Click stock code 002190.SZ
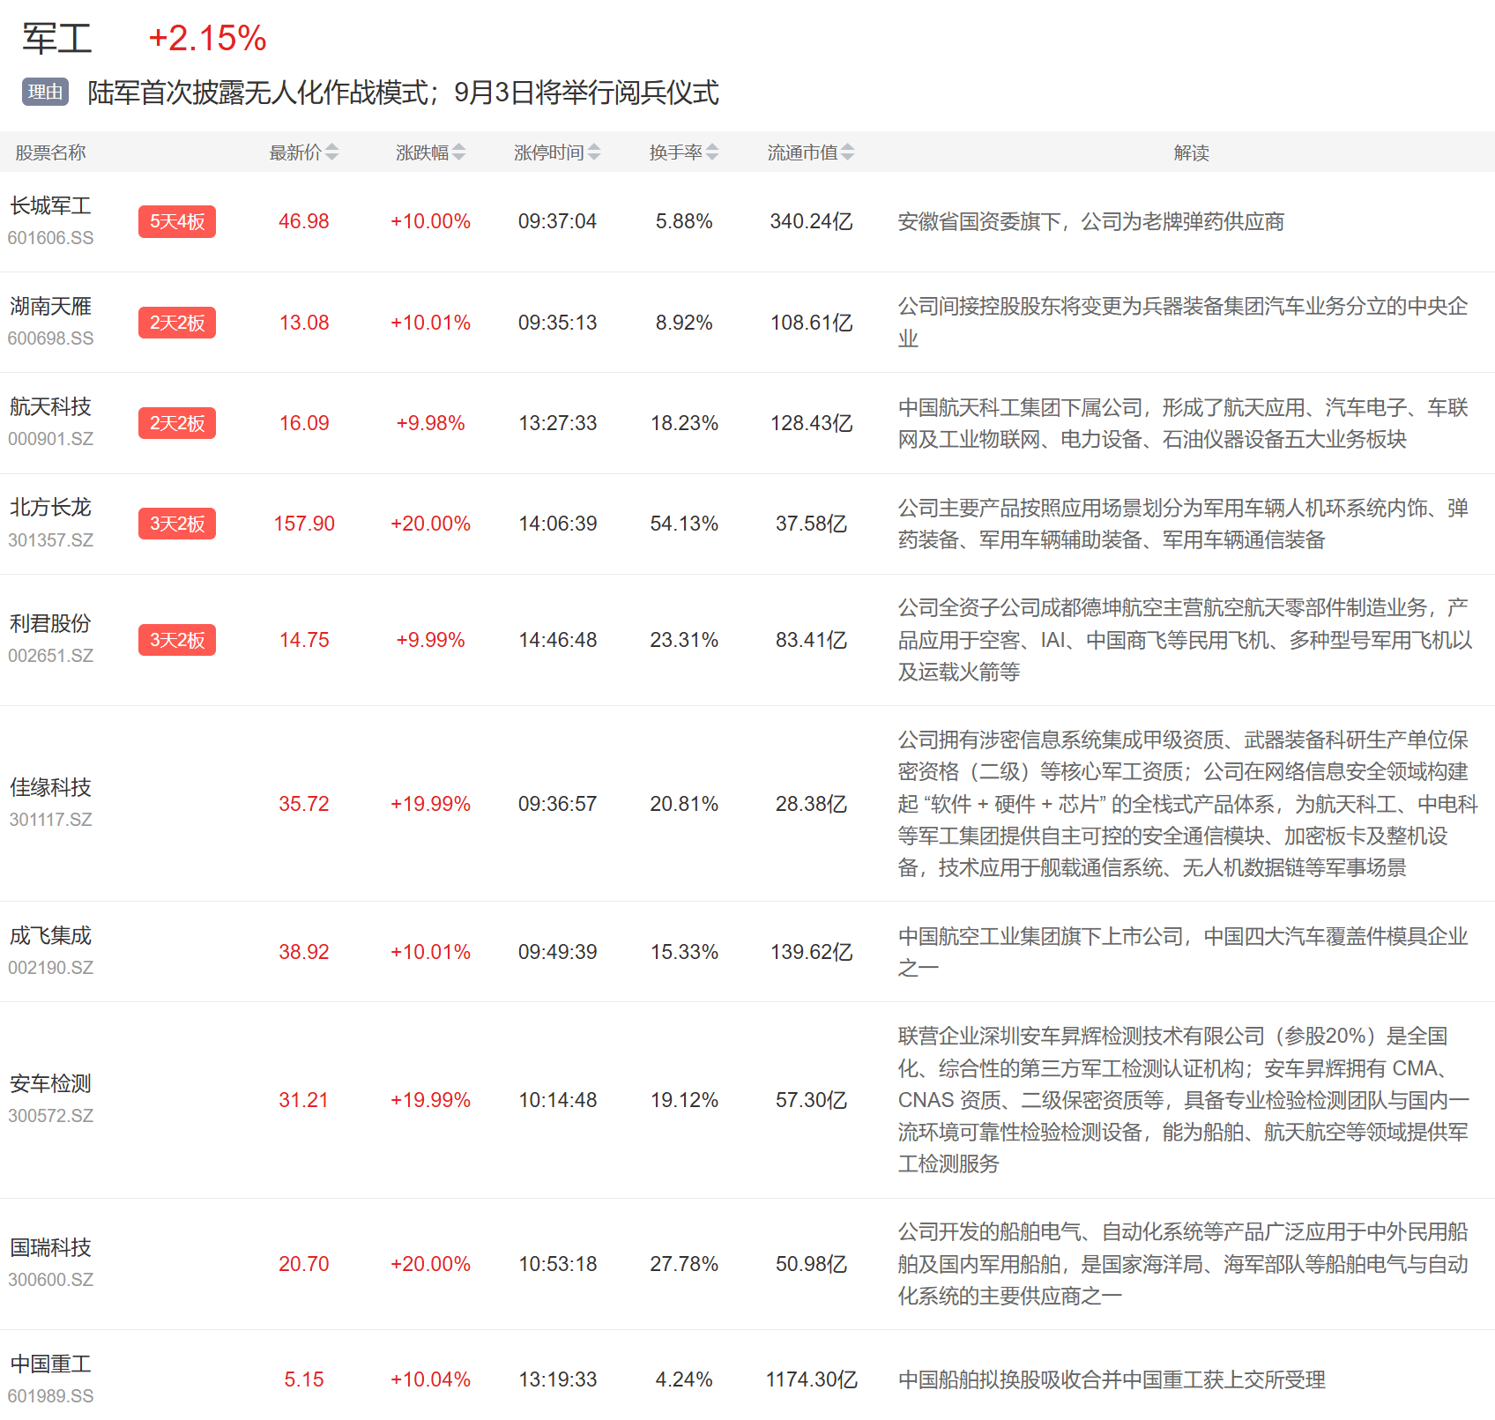Image resolution: width=1495 pixels, height=1420 pixels. click(50, 968)
